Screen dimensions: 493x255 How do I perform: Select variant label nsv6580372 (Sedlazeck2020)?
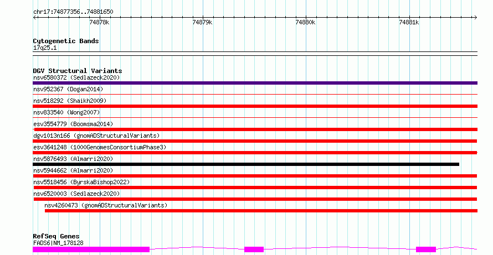point(76,77)
